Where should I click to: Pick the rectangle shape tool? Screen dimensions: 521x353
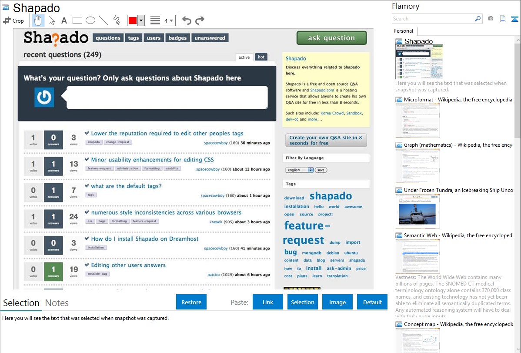click(x=77, y=20)
